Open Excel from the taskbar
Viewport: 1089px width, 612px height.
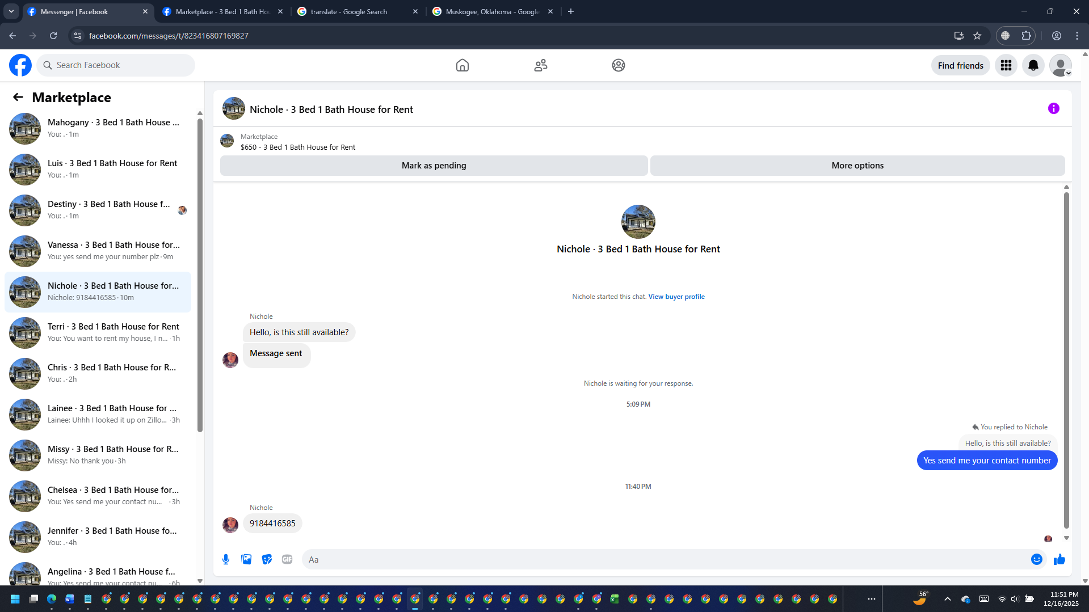(x=615, y=599)
